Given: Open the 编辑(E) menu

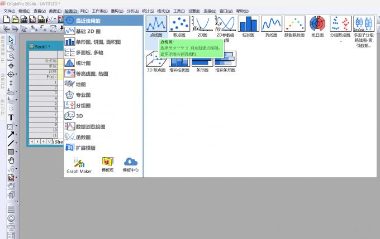Looking at the screenshot, I should tap(24, 11).
